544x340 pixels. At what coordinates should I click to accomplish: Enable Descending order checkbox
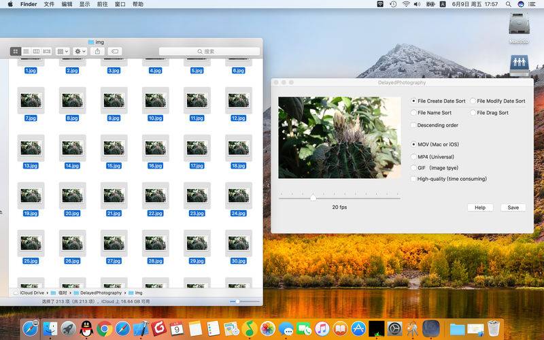pyautogui.click(x=435, y=125)
